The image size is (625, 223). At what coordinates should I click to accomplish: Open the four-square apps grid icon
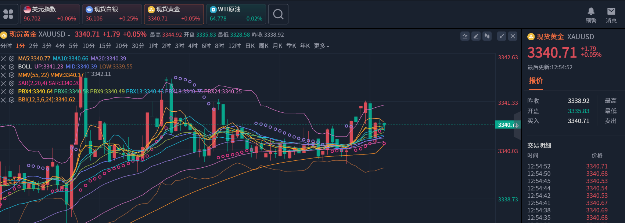(x=8, y=14)
